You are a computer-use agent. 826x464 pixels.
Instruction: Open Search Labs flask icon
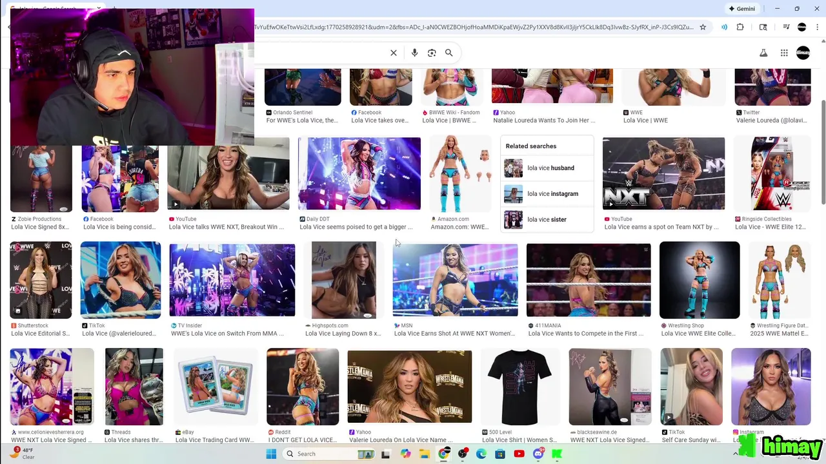pyautogui.click(x=763, y=53)
